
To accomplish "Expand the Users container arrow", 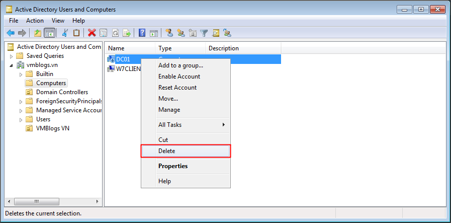I will pos(21,119).
